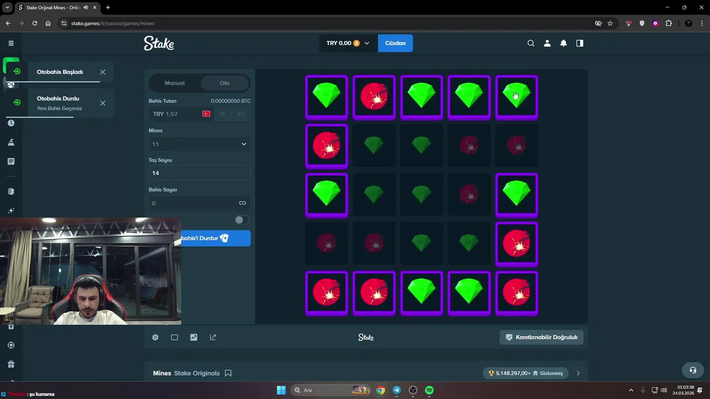This screenshot has height=399, width=710.
Task: Open the pop-out game icon
Action: pyautogui.click(x=213, y=337)
